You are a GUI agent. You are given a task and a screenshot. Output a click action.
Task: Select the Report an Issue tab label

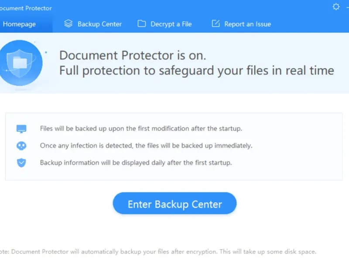[x=247, y=24]
